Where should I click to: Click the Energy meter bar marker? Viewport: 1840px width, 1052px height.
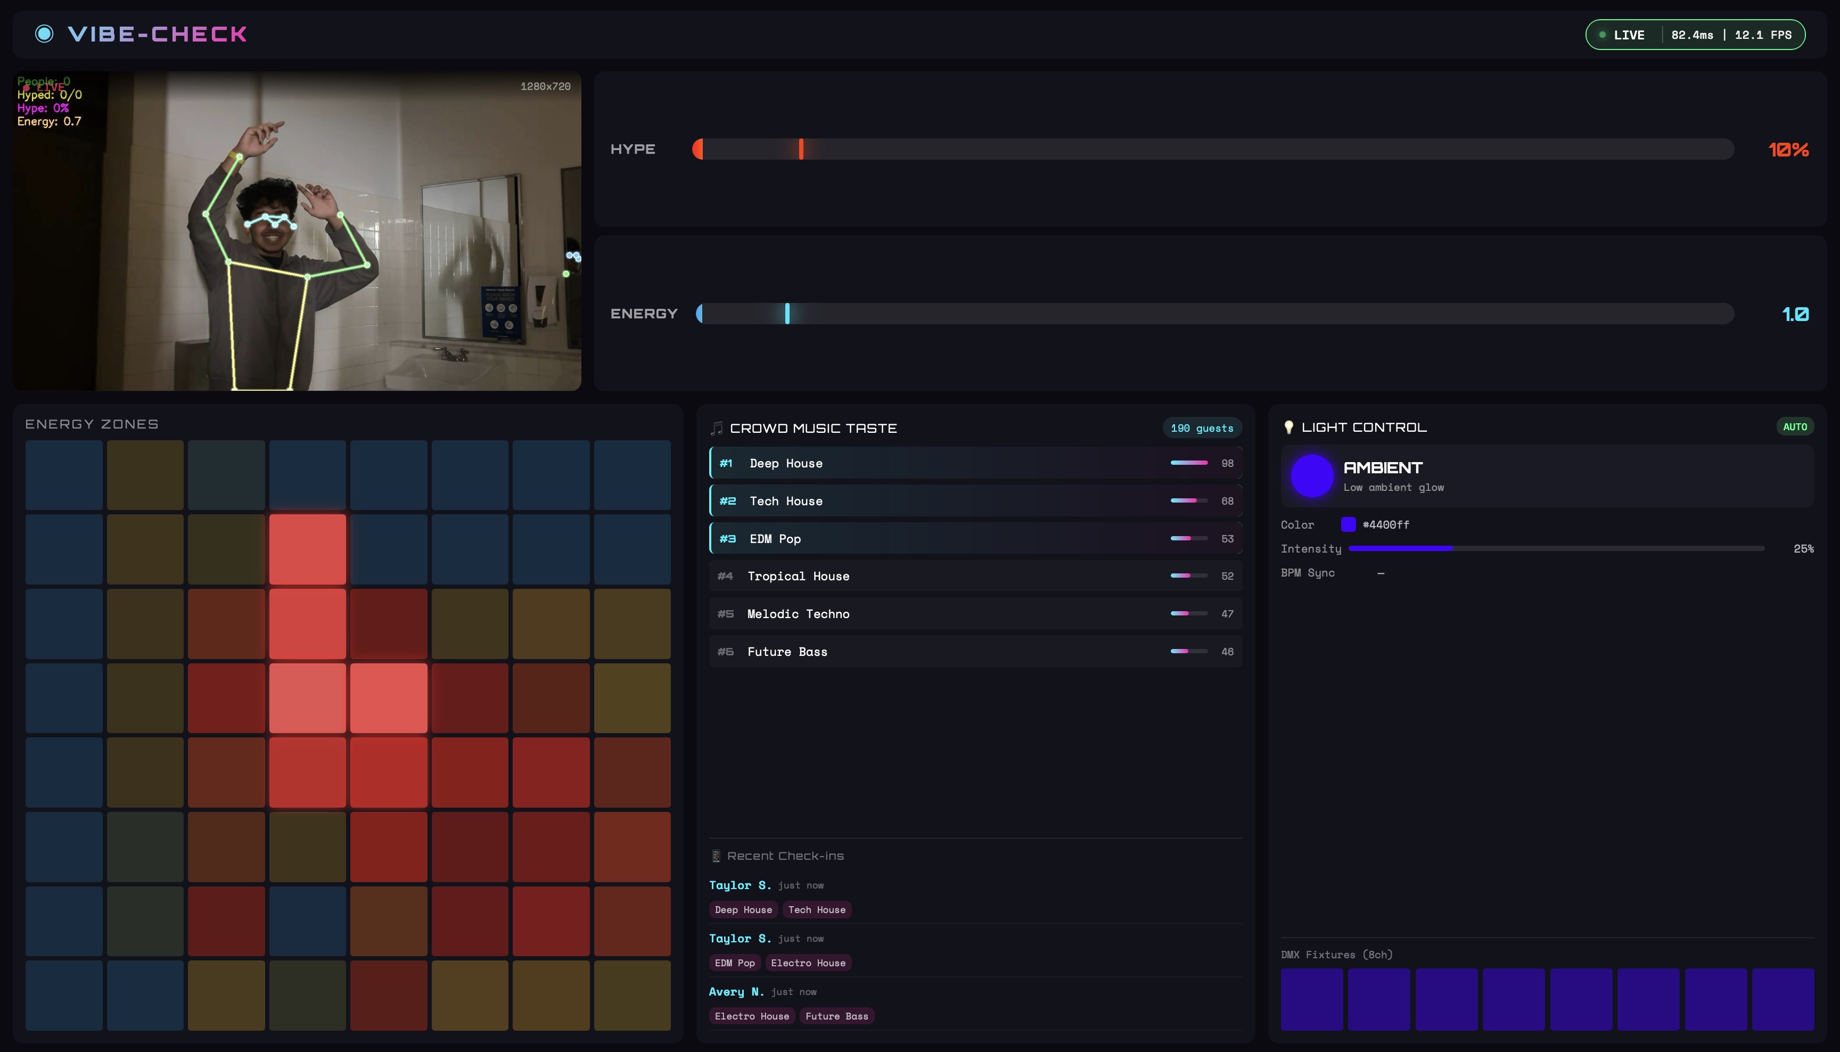click(x=787, y=314)
